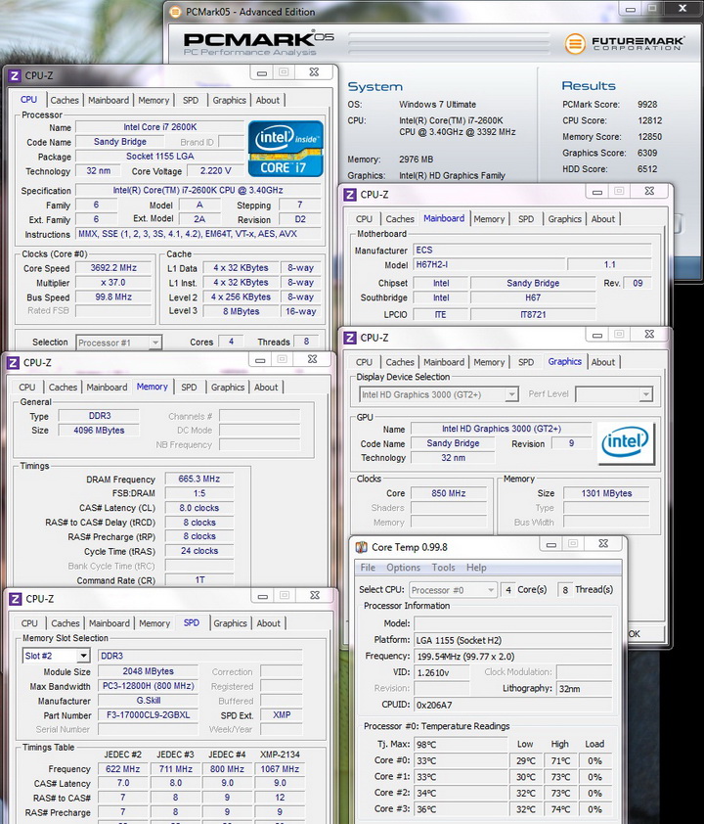Open the Processor #1 selection dropdown
This screenshot has height=824, width=704.
pyautogui.click(x=154, y=343)
